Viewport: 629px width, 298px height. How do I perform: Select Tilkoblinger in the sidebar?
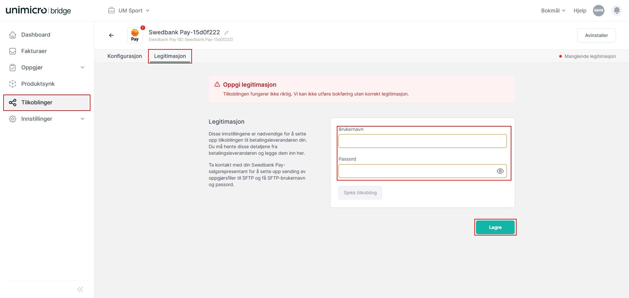click(x=37, y=102)
